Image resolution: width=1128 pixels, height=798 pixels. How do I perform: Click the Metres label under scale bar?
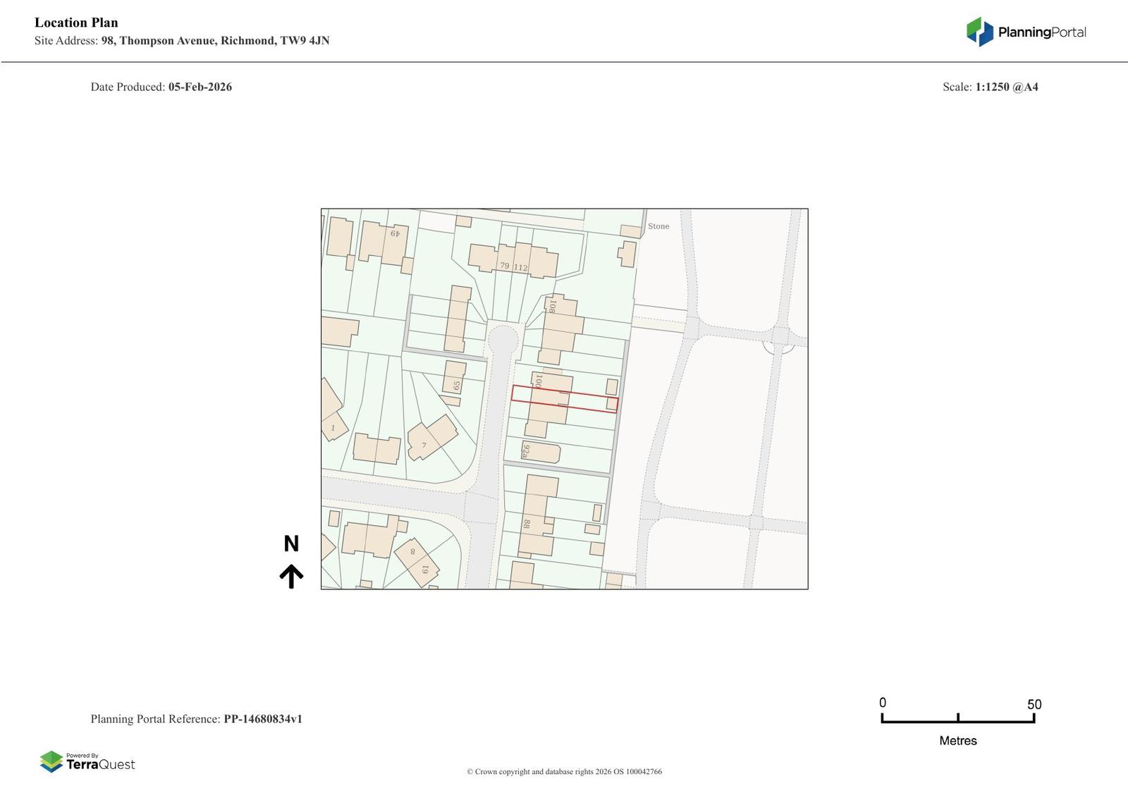957,741
